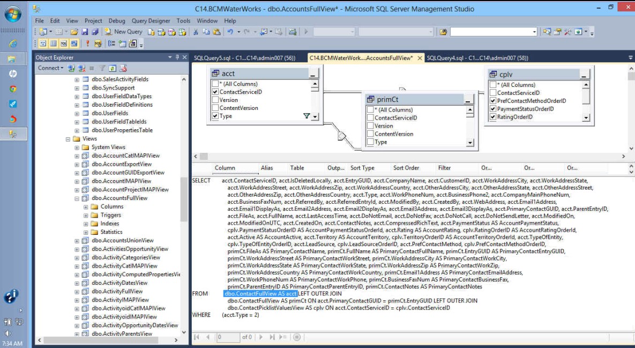
Task: Toggle the Results pane icon
Action: pos(74,43)
